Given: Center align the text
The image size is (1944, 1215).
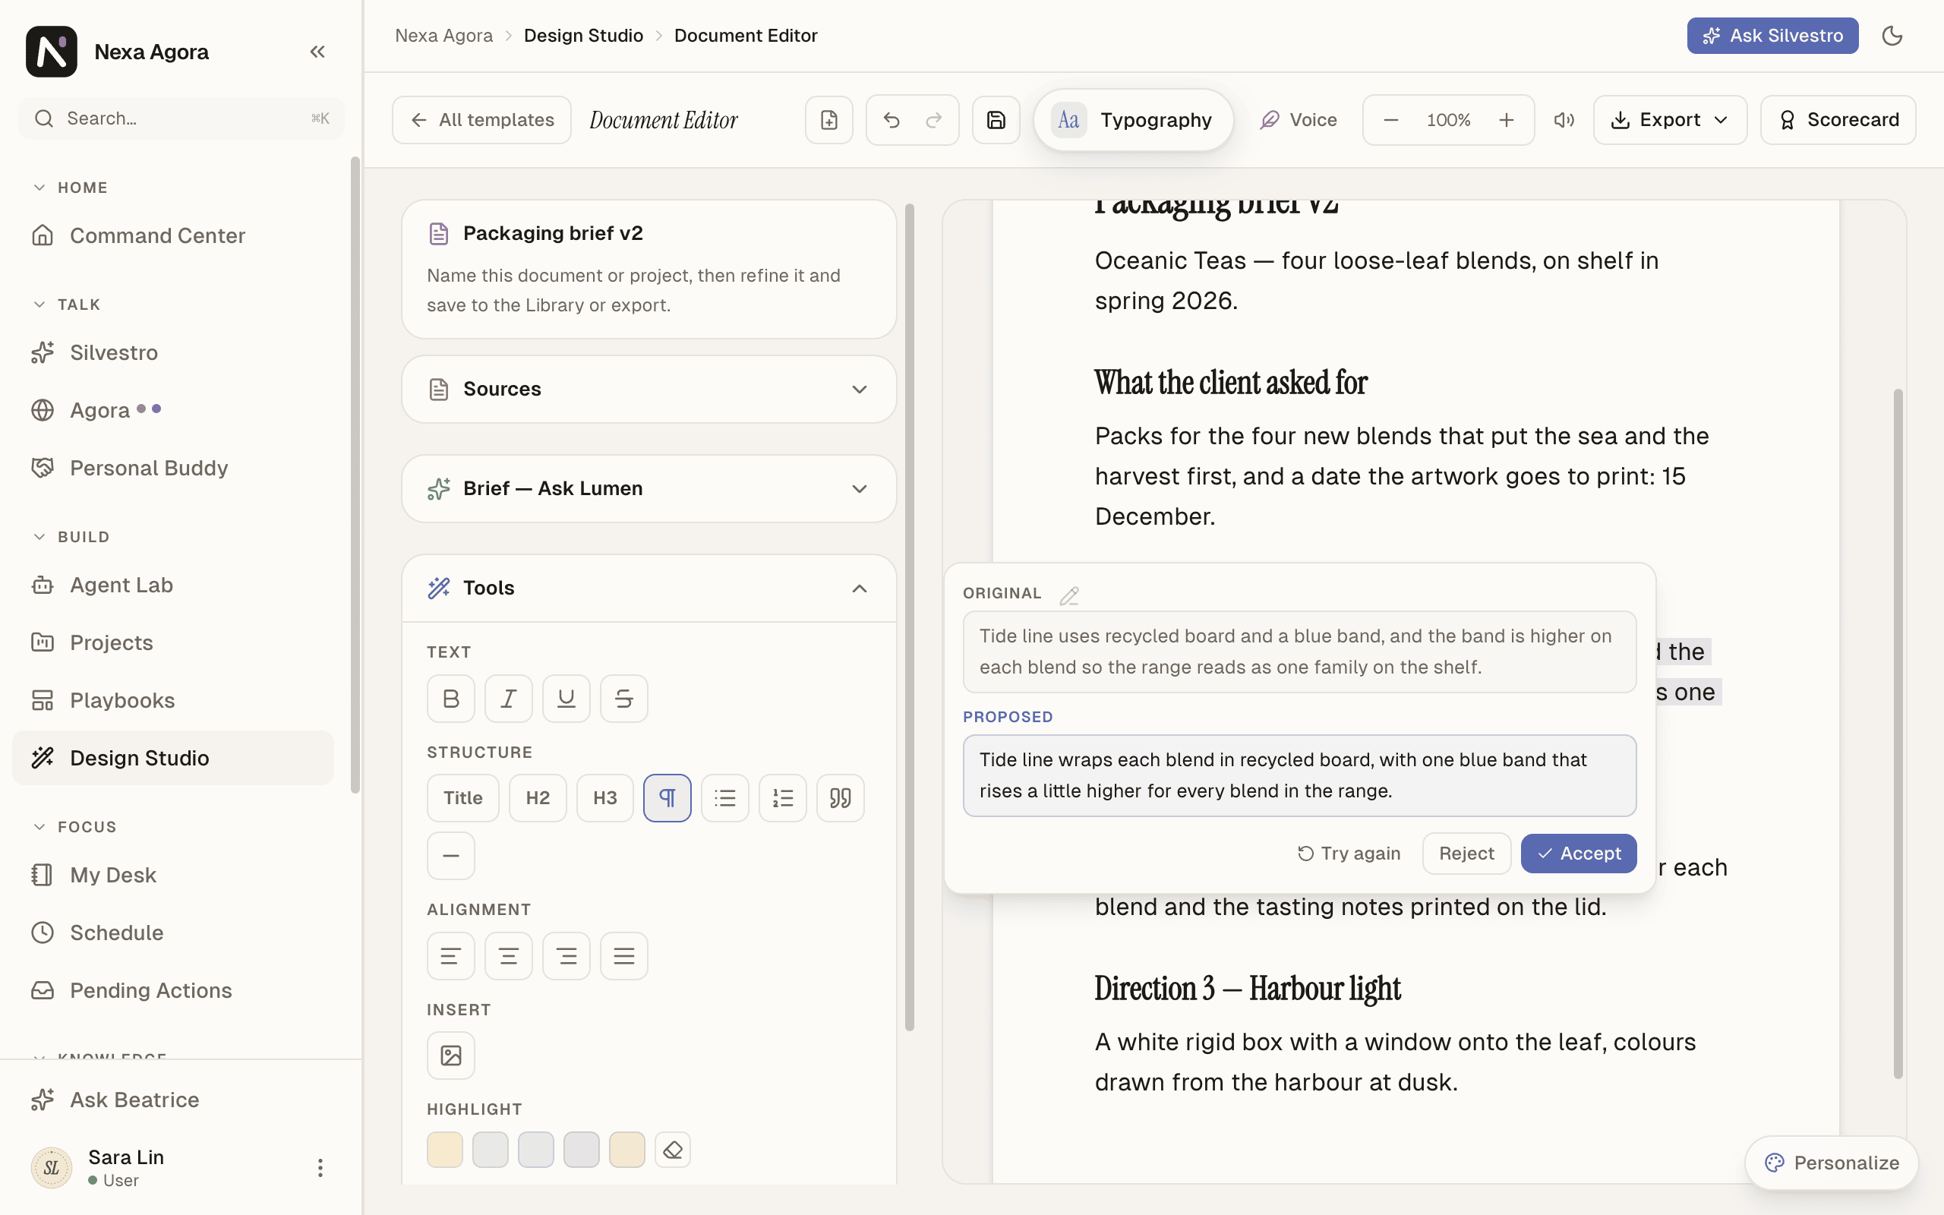Looking at the screenshot, I should pyautogui.click(x=509, y=955).
